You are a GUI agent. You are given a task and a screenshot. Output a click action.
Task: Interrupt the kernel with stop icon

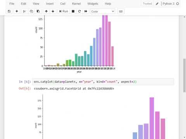tap(73, 11)
